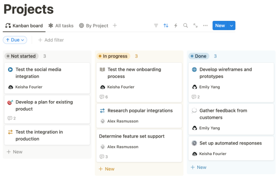The height and width of the screenshot is (177, 276).
Task: Click the filter icon in the toolbar
Action: point(156,26)
